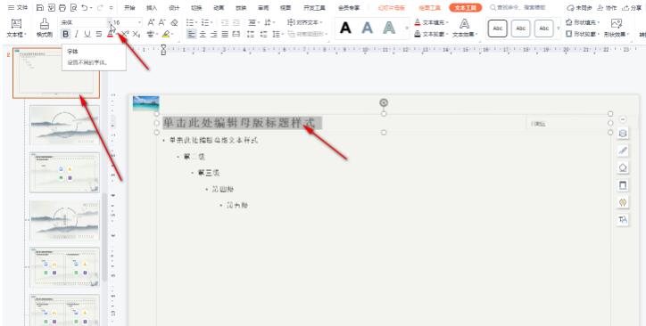Switch to the 插入 (Insert) ribbon tab

click(152, 8)
